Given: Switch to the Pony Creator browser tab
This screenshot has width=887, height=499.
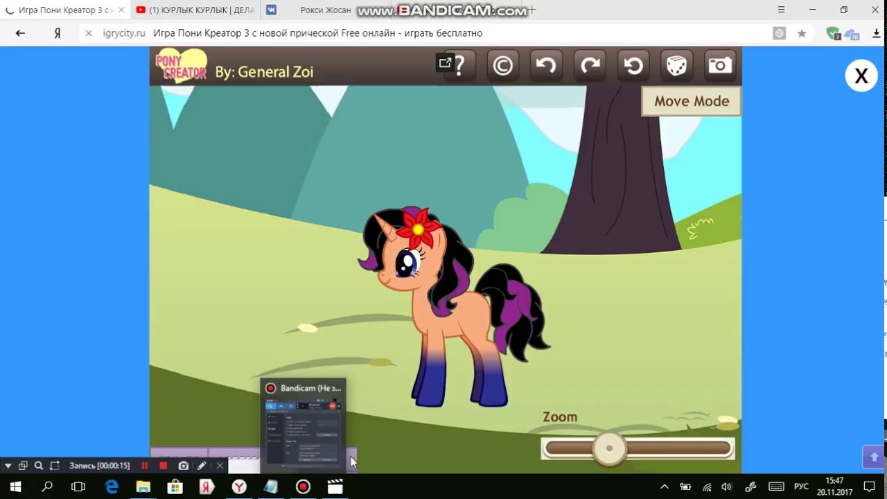Looking at the screenshot, I should click(66, 10).
